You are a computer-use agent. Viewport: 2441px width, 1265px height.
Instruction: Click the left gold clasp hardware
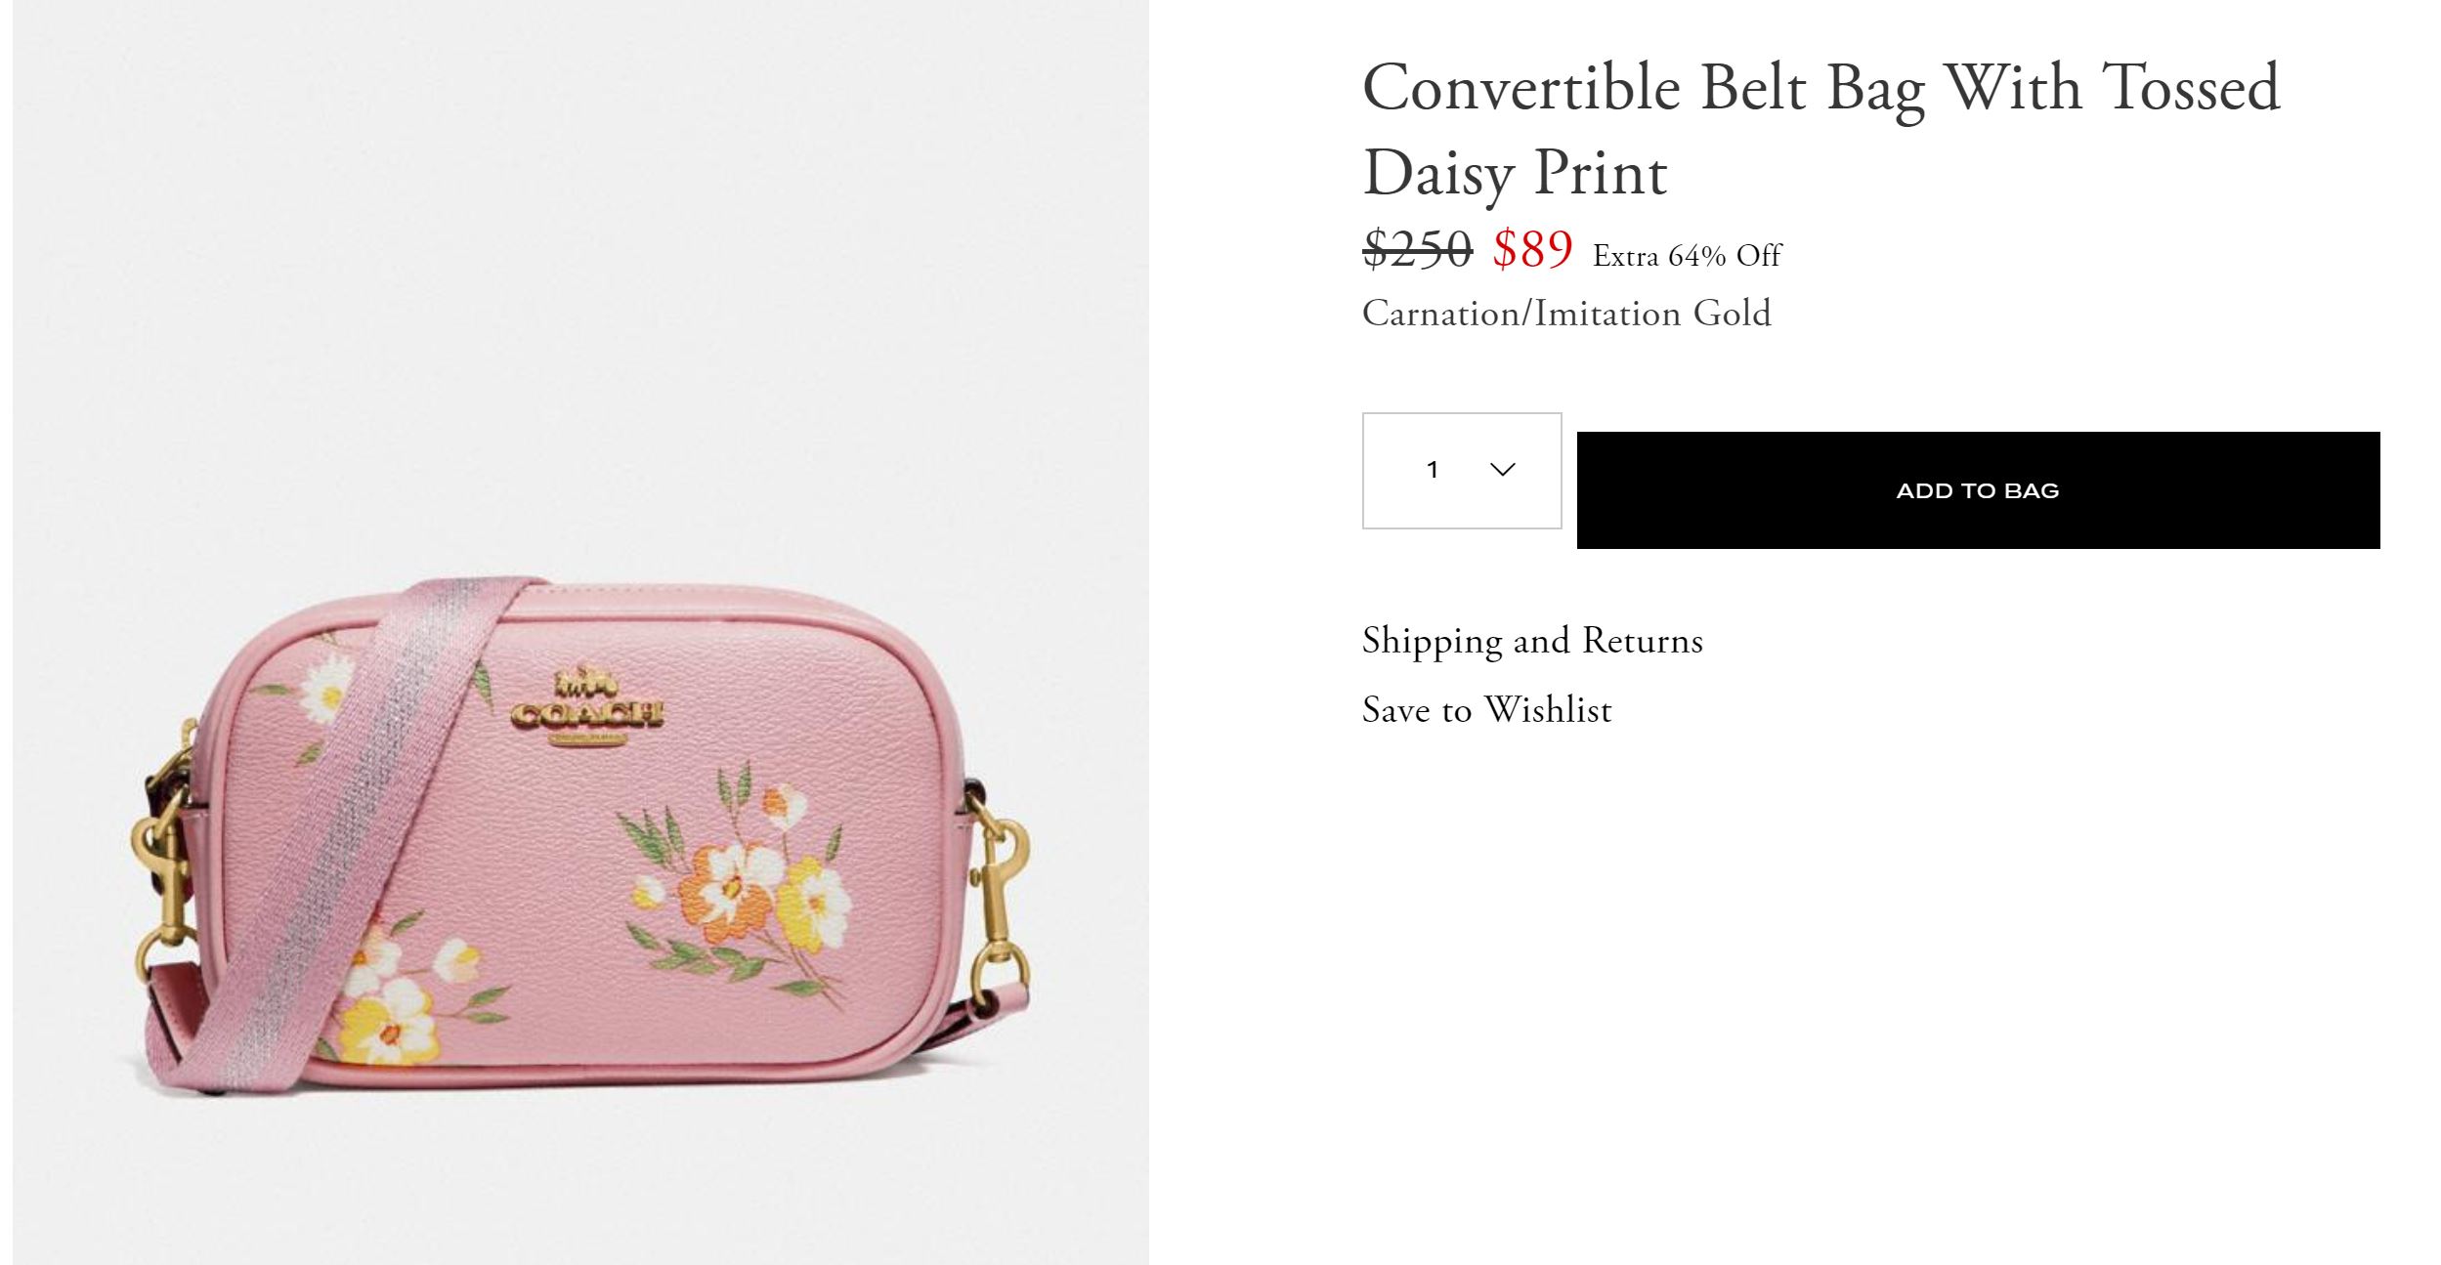tap(161, 879)
